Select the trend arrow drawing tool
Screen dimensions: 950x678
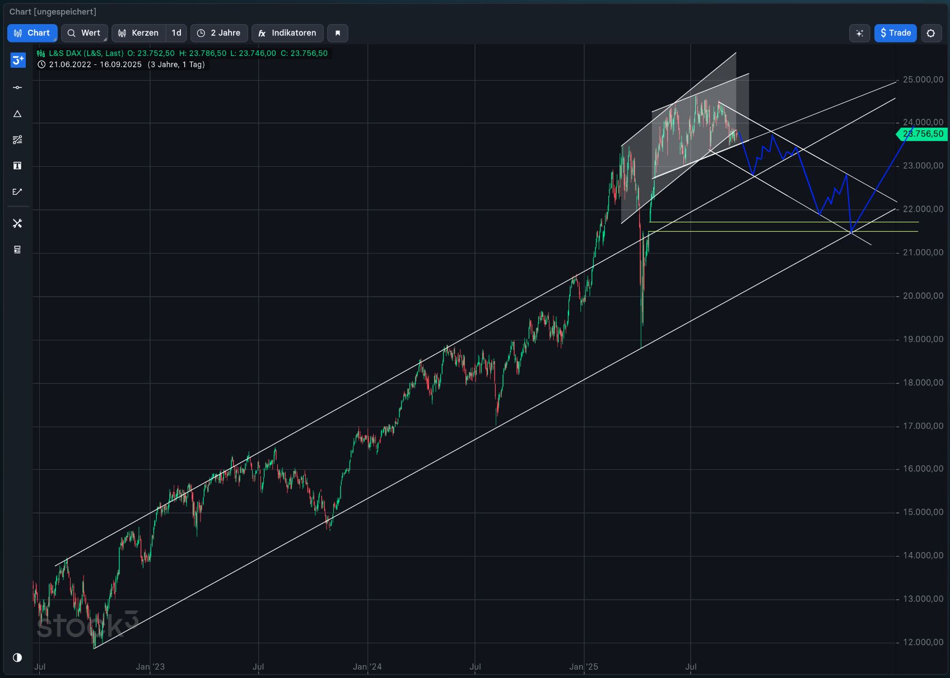[17, 191]
